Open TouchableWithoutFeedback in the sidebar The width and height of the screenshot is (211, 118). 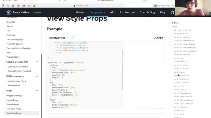click(19, 48)
